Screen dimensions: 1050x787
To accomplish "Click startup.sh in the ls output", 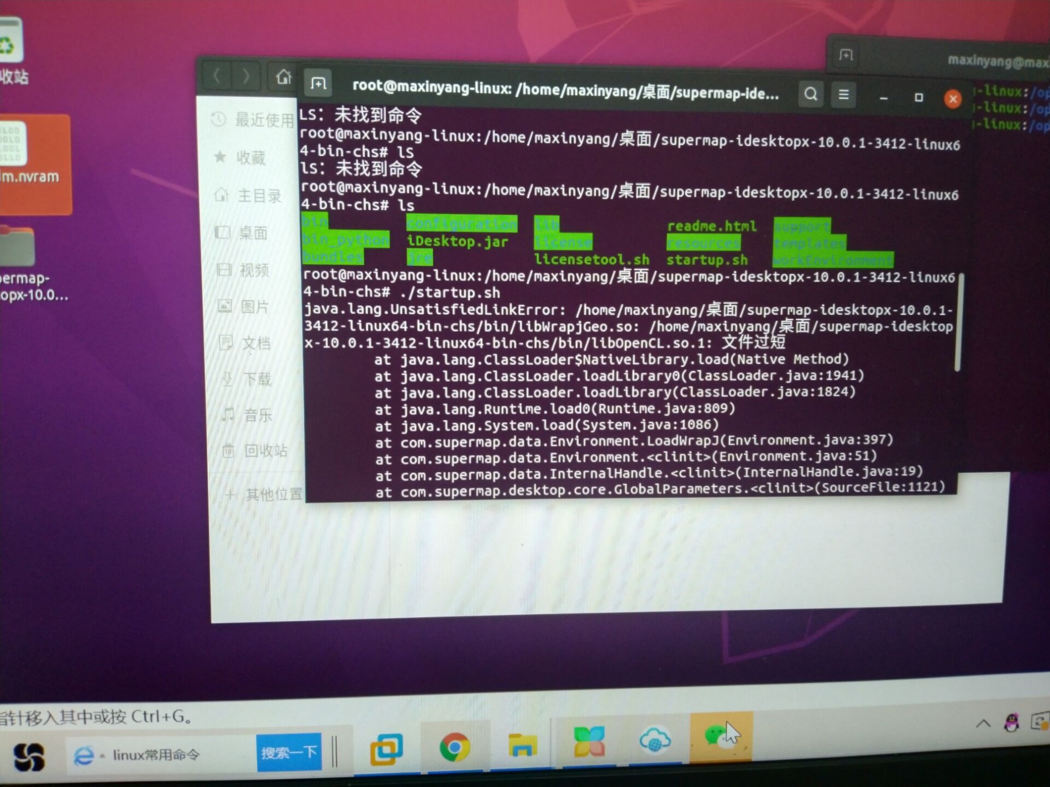I will (707, 259).
